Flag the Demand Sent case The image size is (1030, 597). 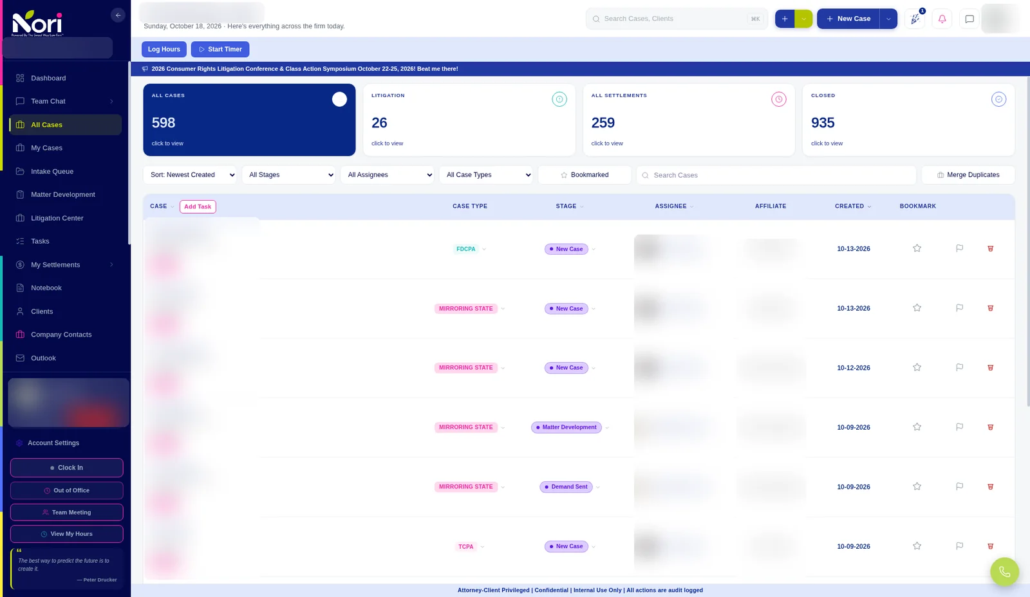(x=959, y=486)
